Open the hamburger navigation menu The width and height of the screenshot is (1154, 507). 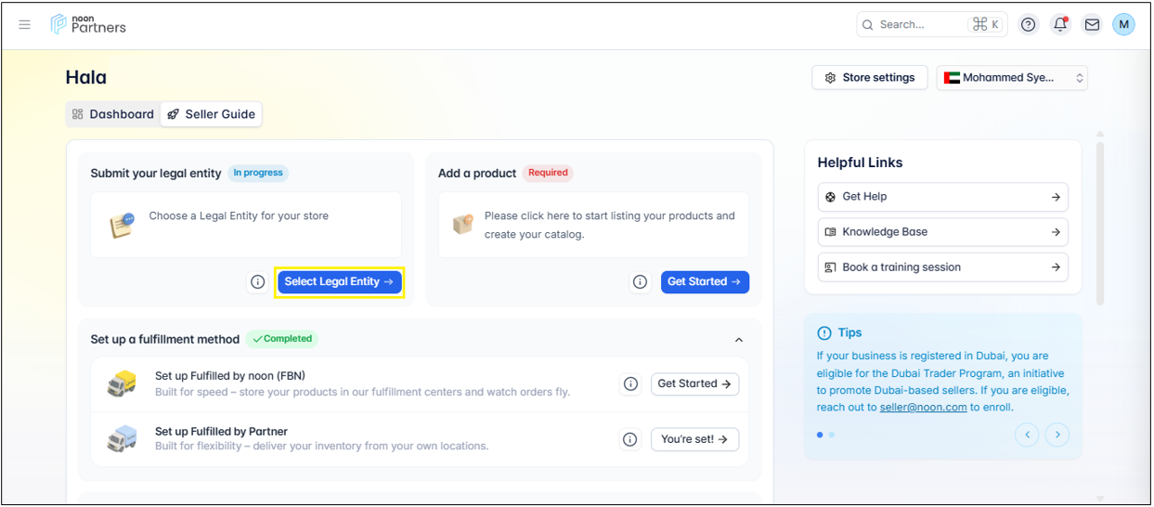coord(25,25)
